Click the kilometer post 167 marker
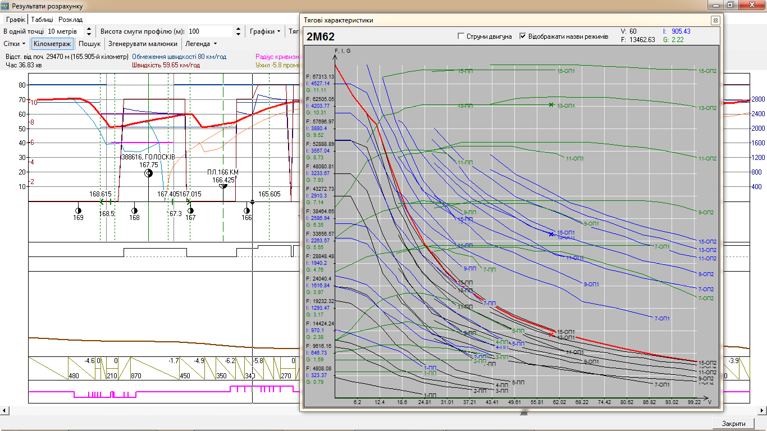 click(x=190, y=210)
